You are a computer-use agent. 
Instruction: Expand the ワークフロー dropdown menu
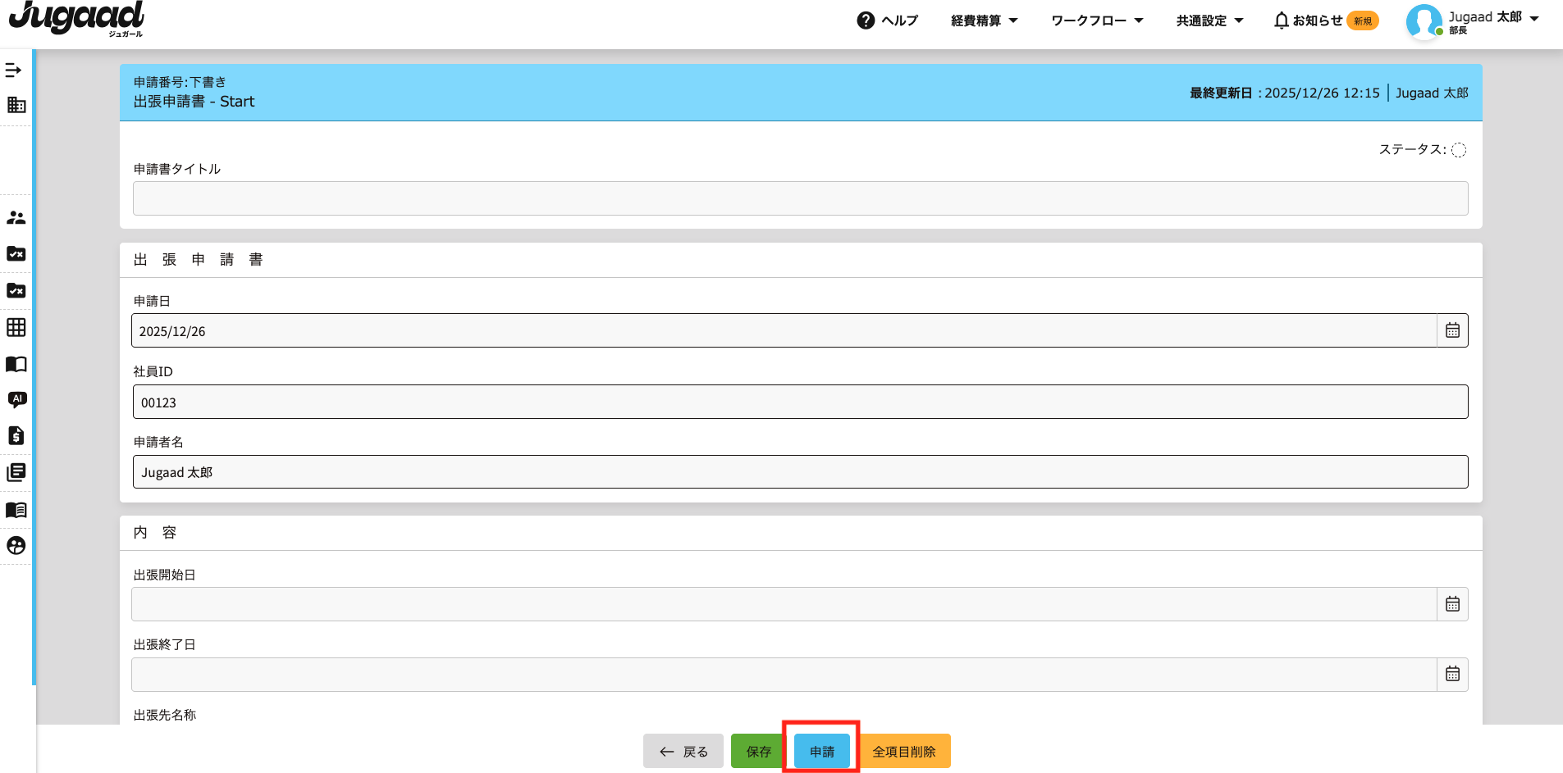coord(1096,20)
